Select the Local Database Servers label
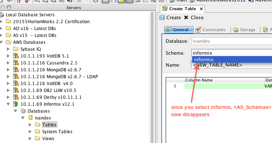272x143 pixels. point(30,15)
